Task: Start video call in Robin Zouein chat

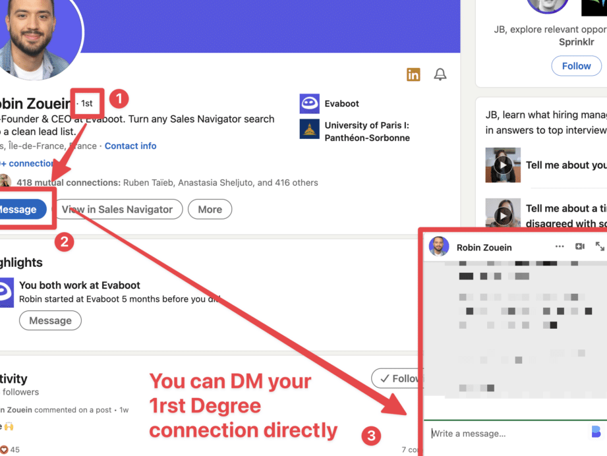Action: click(x=579, y=246)
